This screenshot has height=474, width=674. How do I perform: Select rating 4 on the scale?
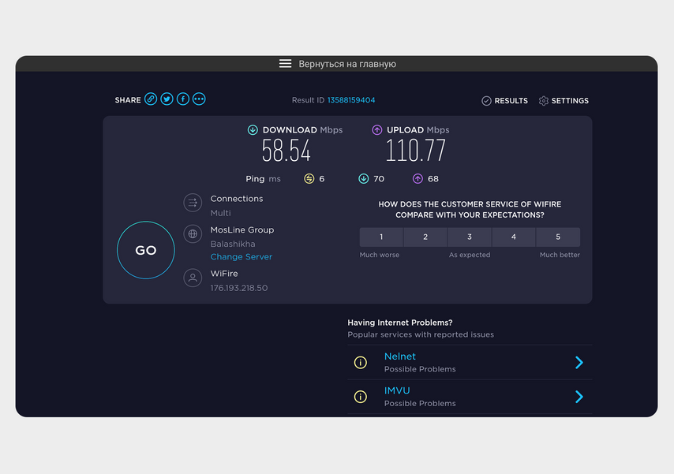click(x=514, y=237)
